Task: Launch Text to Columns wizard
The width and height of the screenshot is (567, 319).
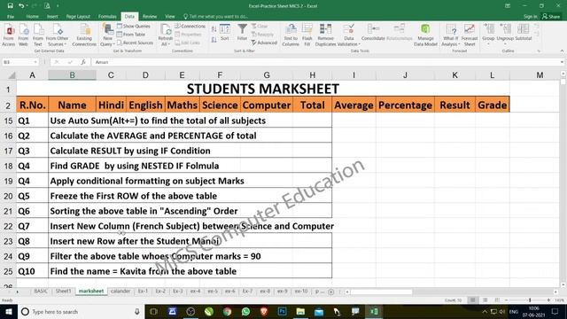Action: [x=291, y=35]
